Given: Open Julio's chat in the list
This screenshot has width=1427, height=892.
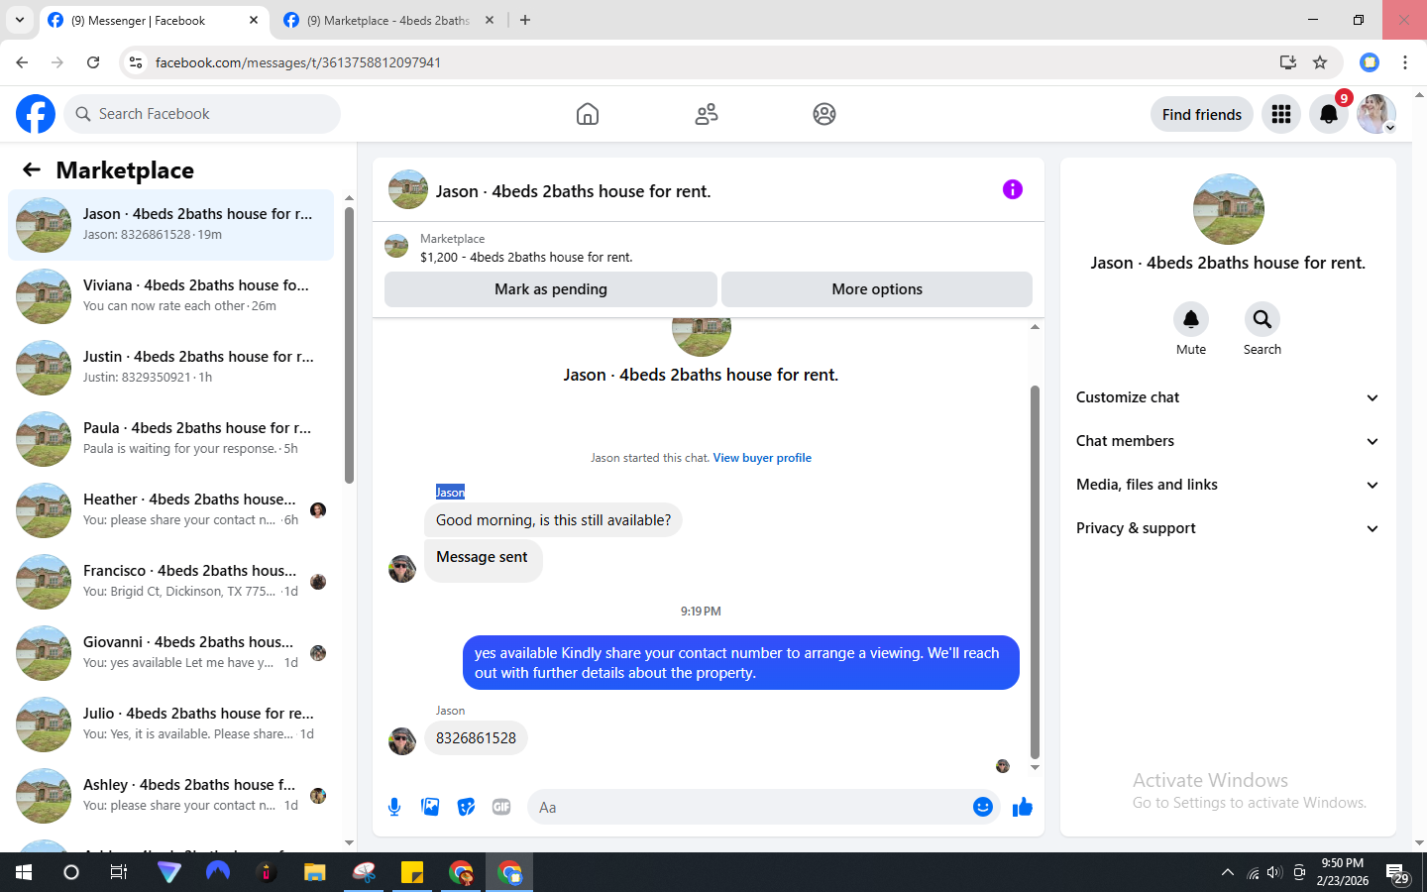Looking at the screenshot, I should tap(170, 725).
